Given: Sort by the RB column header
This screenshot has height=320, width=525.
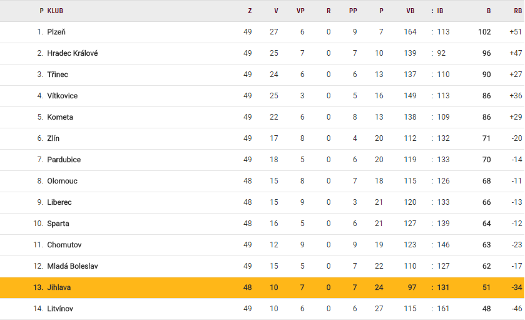Looking at the screenshot, I should click(517, 11).
